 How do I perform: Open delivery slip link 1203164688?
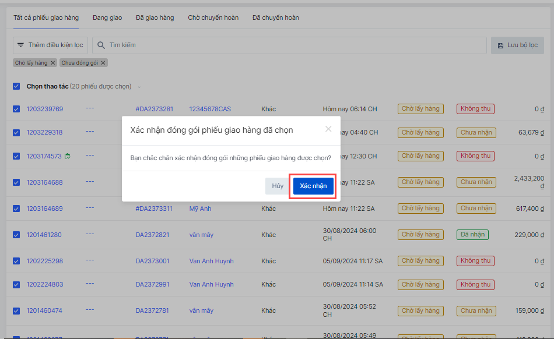click(44, 182)
